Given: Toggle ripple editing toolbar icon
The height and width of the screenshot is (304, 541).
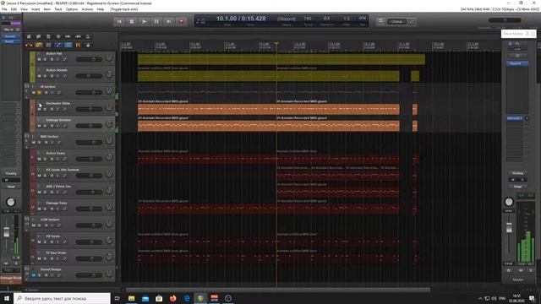Looking at the screenshot, I should click(x=48, y=45).
